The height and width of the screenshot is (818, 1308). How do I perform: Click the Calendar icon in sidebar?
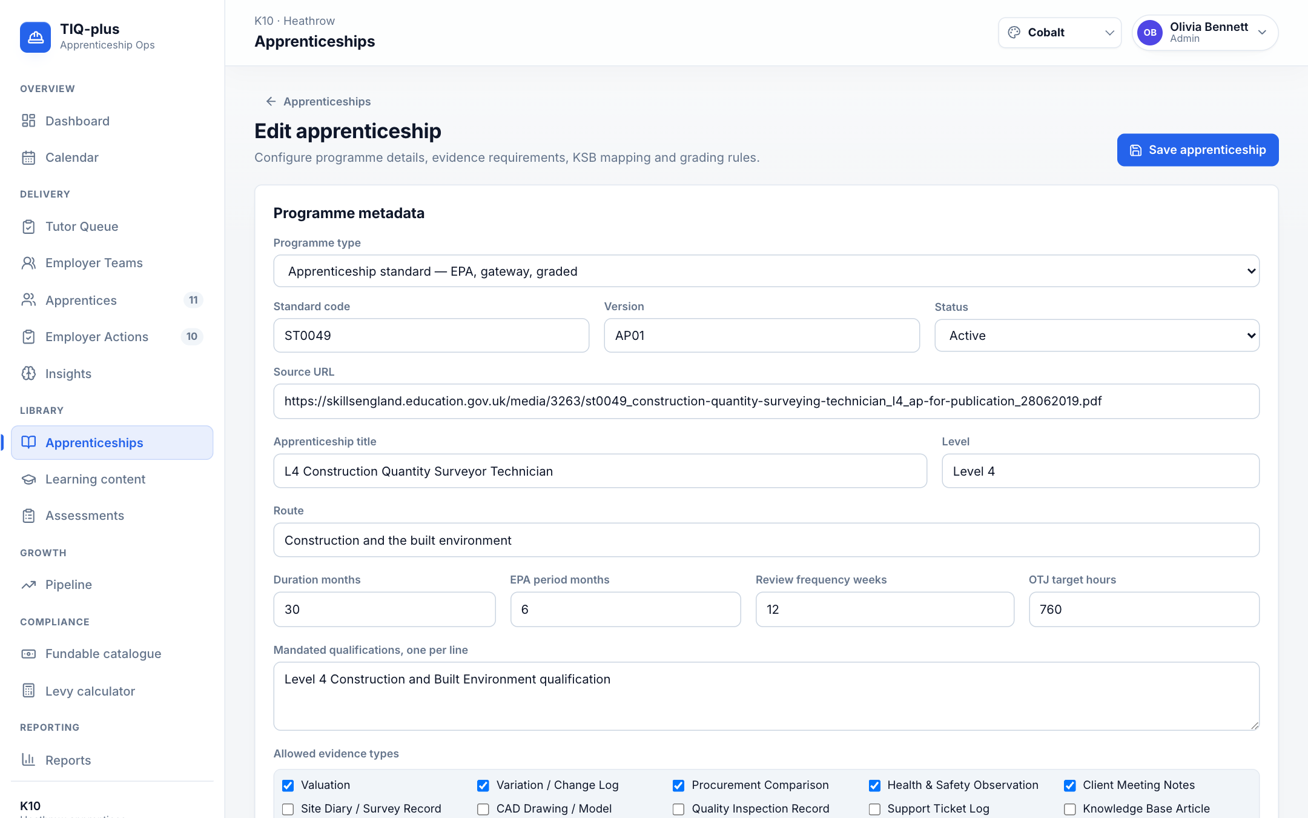(28, 158)
